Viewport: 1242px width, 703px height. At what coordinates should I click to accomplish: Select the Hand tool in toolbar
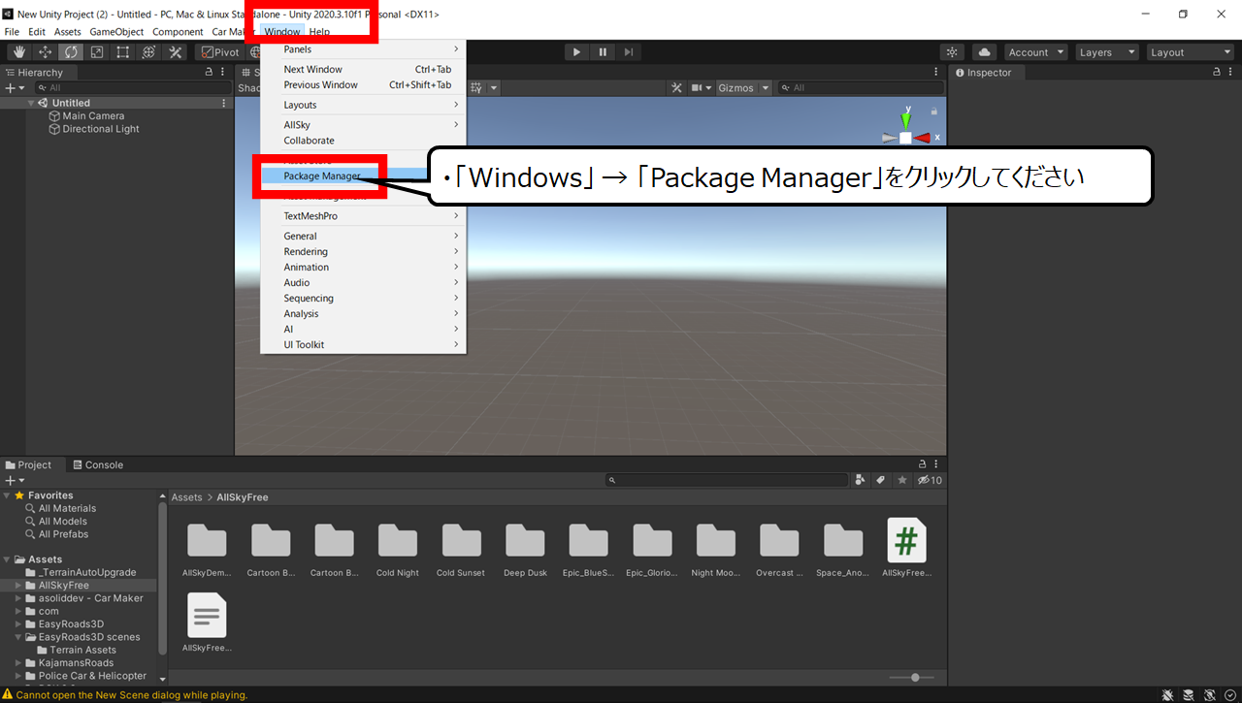pos(18,52)
